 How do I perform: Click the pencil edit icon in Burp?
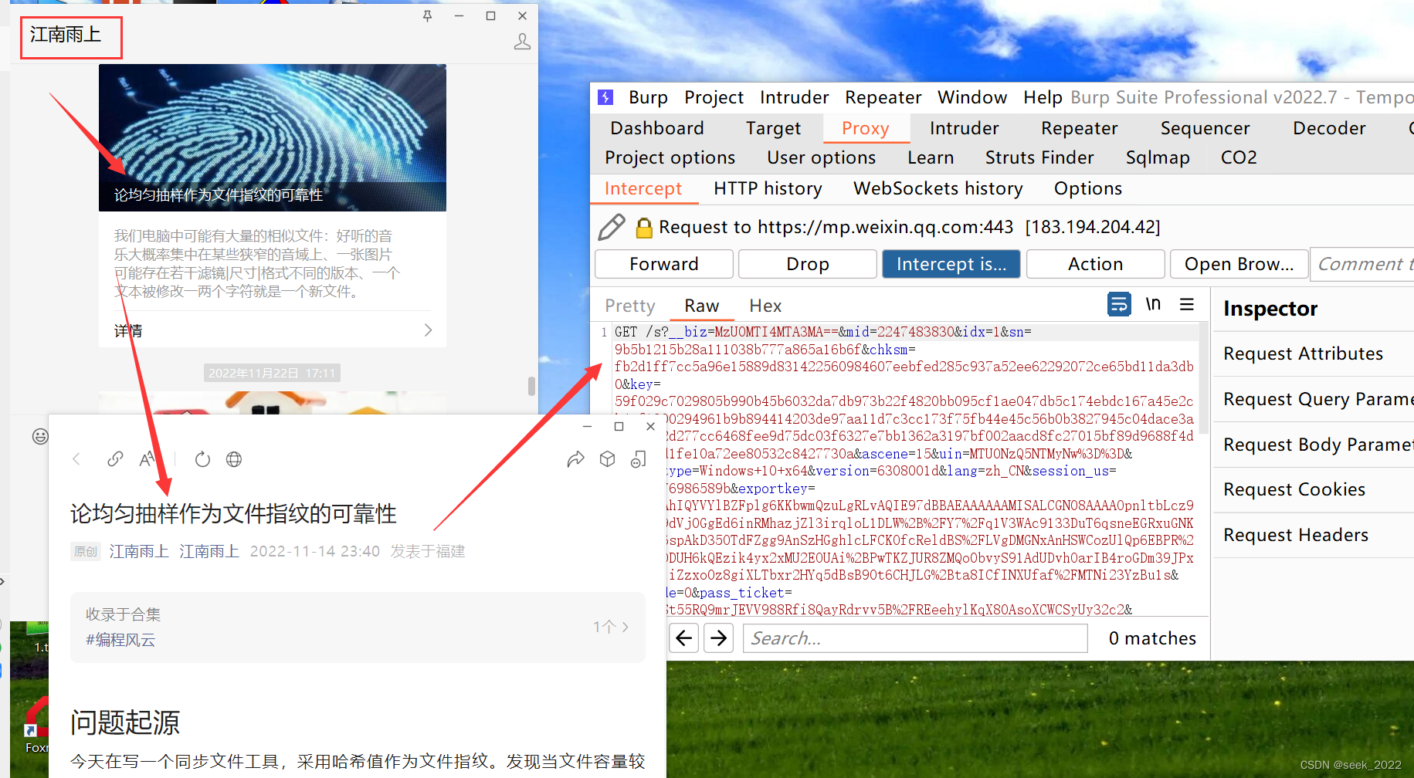(x=612, y=227)
